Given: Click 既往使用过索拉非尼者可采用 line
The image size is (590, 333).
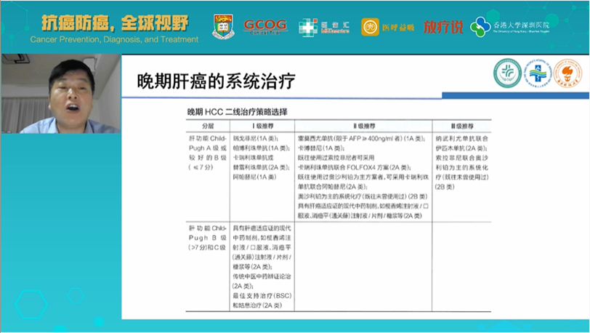Looking at the screenshot, I should coord(336,158).
